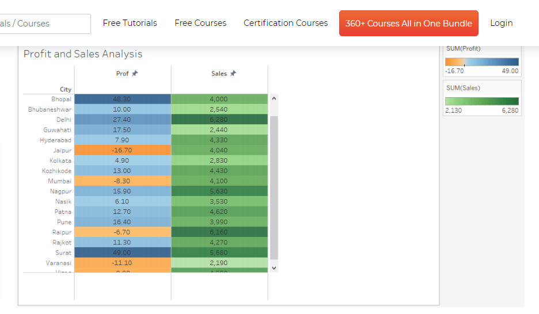The height and width of the screenshot is (314, 539).
Task: Select the Bhubaneshwar row label
Action: pos(50,109)
